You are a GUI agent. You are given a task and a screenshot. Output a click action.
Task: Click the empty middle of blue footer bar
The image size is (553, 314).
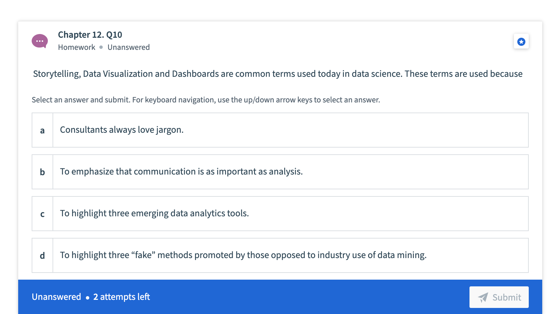[x=303, y=297]
